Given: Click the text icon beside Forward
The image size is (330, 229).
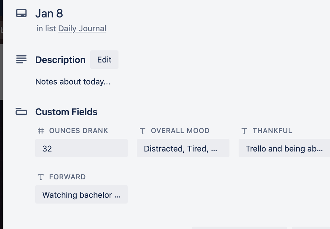Looking at the screenshot, I should point(41,177).
